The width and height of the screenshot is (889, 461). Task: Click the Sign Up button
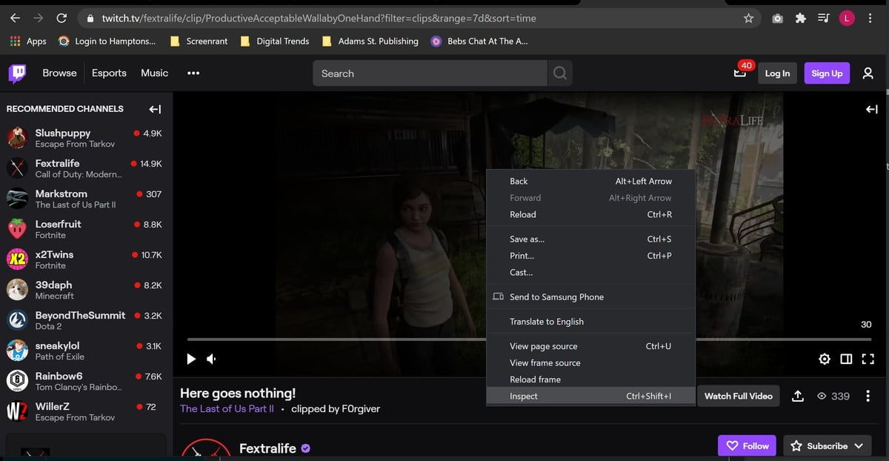coord(827,73)
